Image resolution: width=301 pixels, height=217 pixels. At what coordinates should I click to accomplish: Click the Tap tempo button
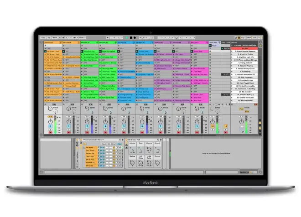pos(49,37)
